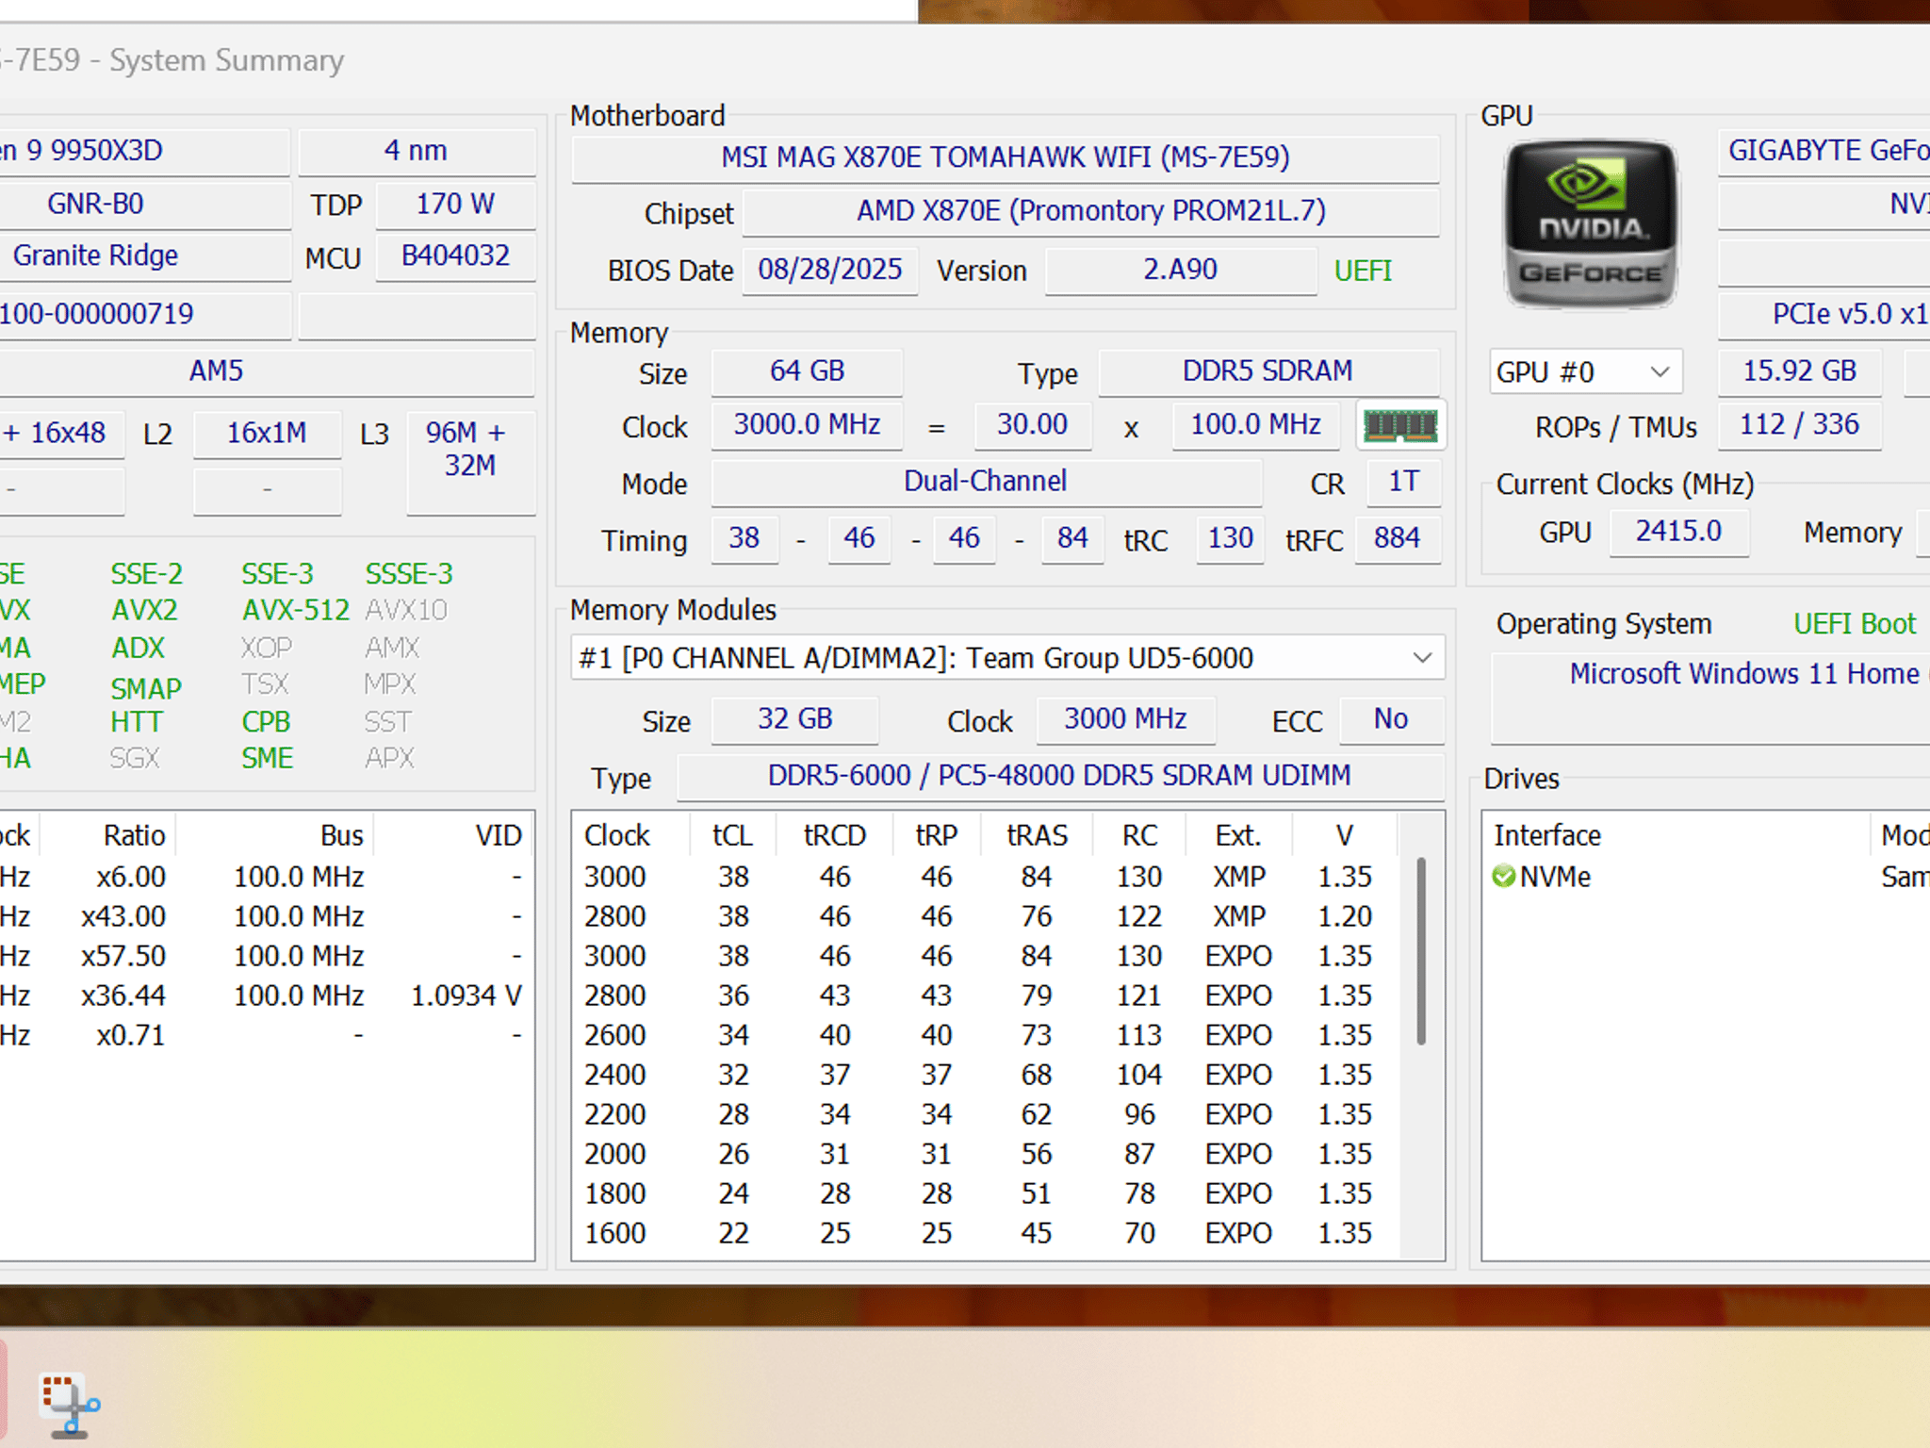The height and width of the screenshot is (1448, 1930).
Task: Click the 4 nm process field
Action: click(x=417, y=151)
